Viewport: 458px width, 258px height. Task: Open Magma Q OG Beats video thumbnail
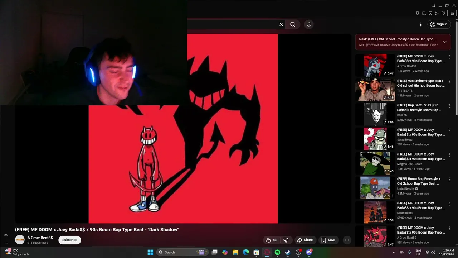click(375, 163)
